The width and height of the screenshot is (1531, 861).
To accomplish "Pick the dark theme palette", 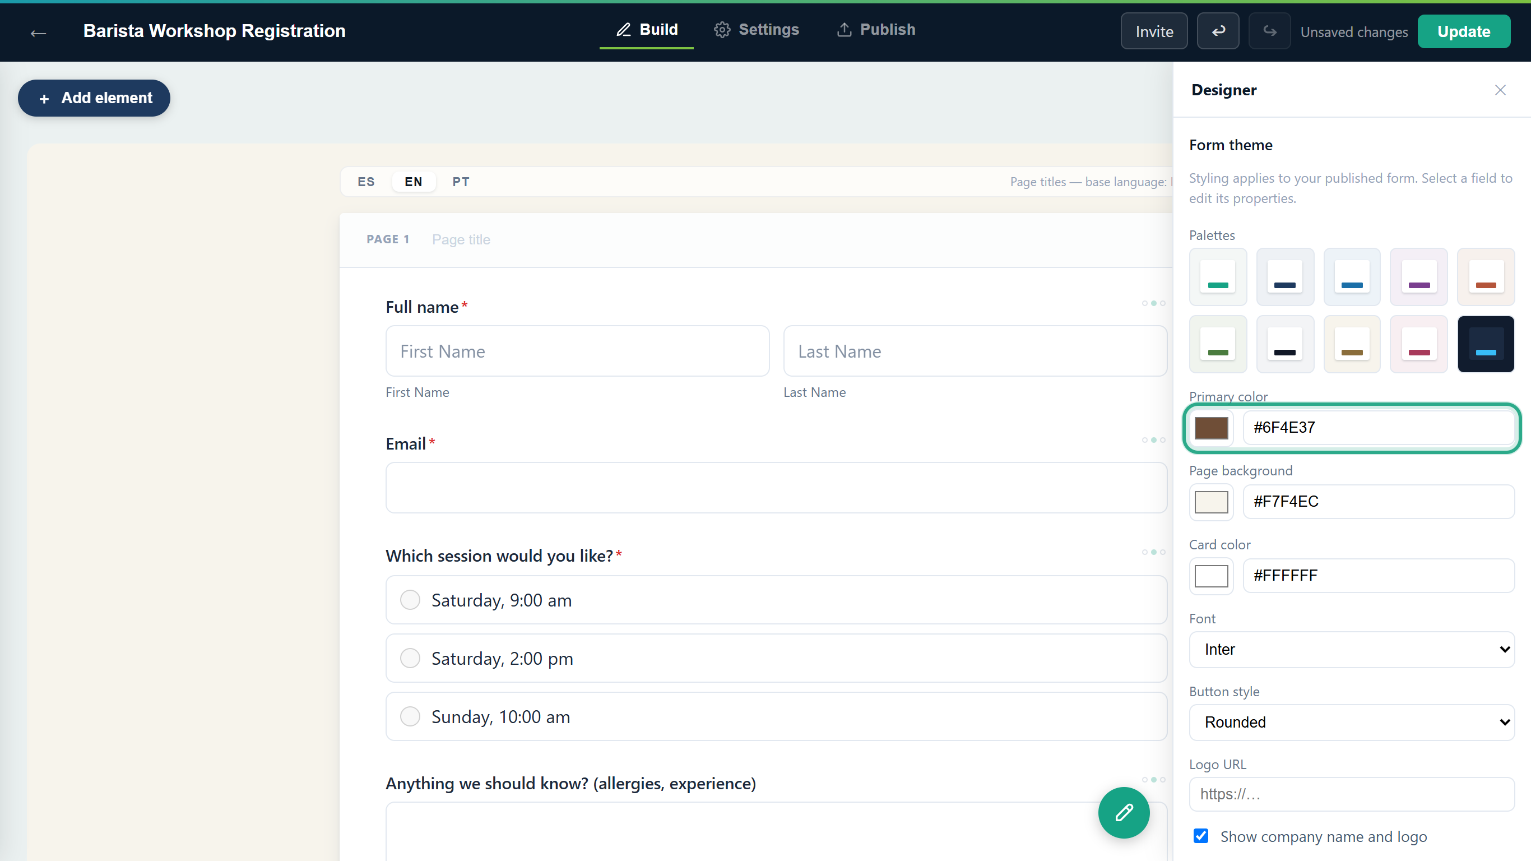I will tap(1486, 344).
